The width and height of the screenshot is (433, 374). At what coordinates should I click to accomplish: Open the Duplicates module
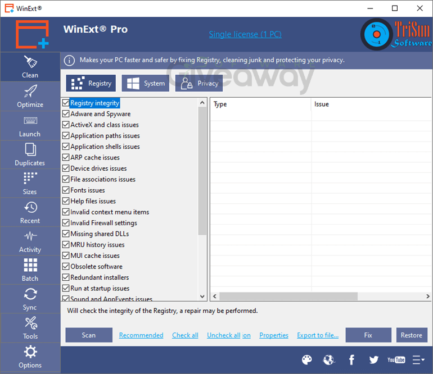tap(30, 155)
